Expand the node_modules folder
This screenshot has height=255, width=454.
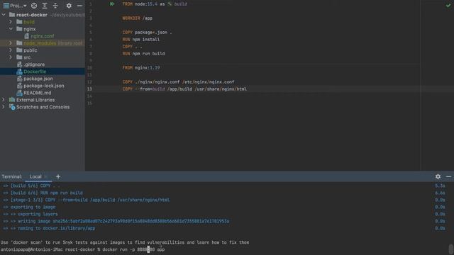click(x=11, y=43)
